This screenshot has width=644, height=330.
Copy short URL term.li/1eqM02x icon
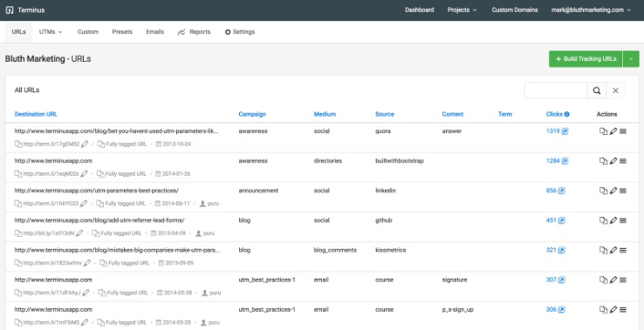(x=18, y=174)
